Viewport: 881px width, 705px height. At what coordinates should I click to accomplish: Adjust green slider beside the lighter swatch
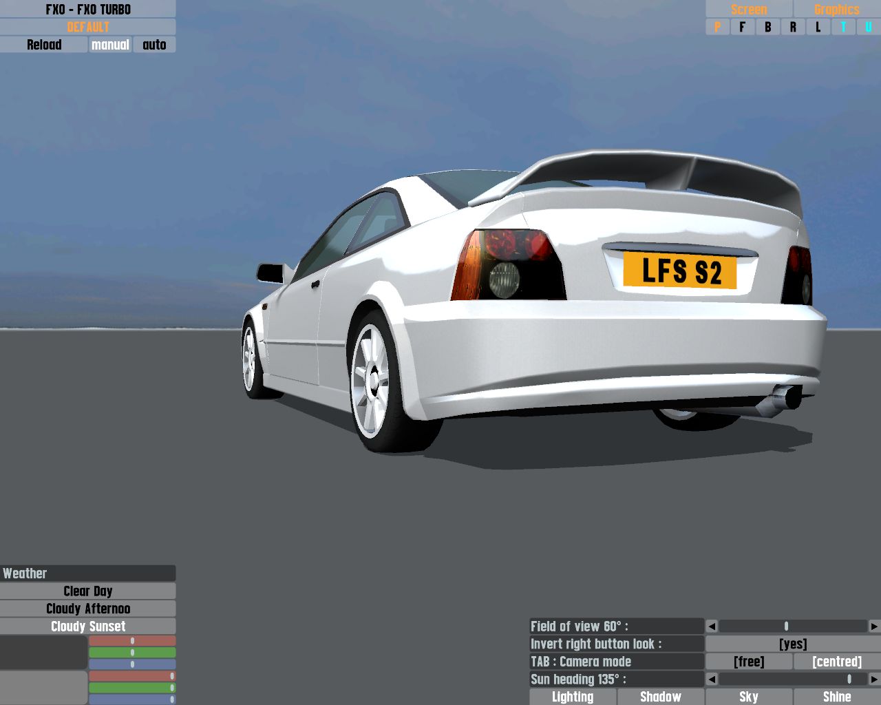(x=132, y=688)
